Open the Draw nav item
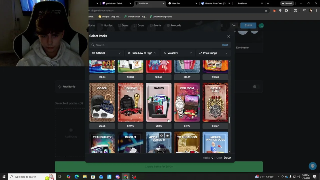Screen dimensions: 320x180 139,25
